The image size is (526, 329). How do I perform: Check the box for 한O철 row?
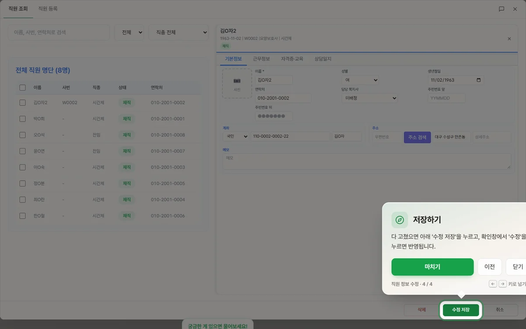(23, 216)
